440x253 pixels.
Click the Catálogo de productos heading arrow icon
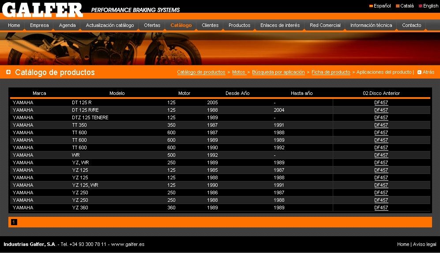[8, 72]
